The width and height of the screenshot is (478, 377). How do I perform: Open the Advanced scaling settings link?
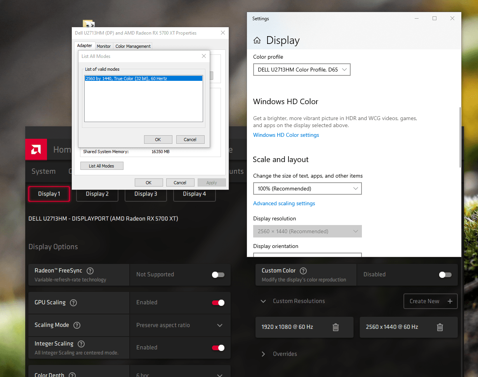pyautogui.click(x=284, y=204)
